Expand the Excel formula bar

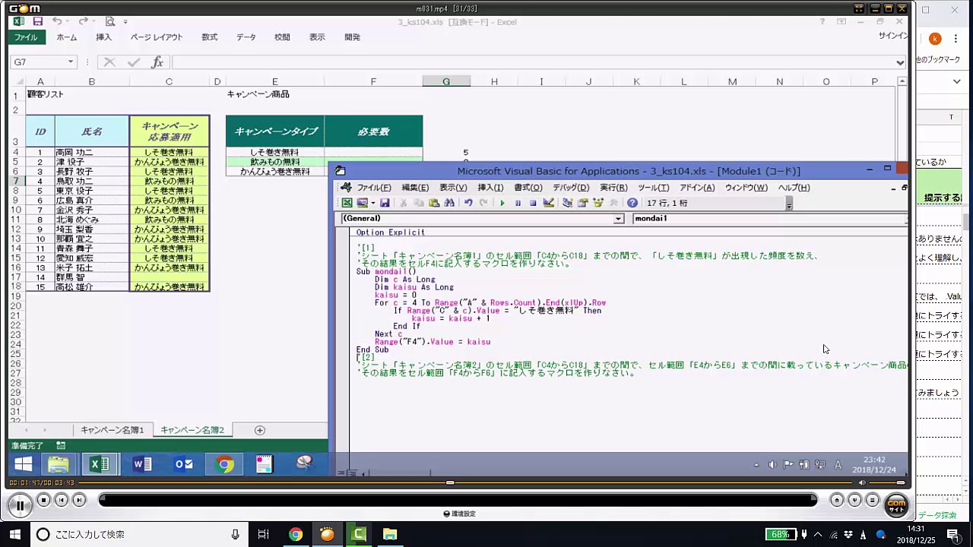point(900,62)
